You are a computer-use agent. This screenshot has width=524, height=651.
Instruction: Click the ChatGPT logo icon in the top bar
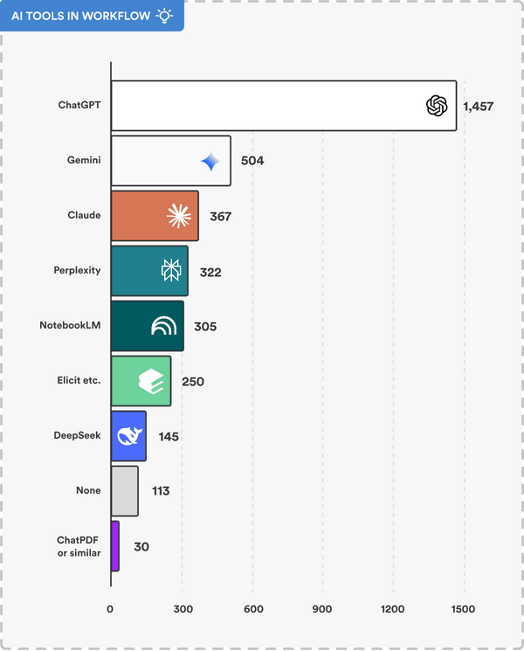click(437, 106)
